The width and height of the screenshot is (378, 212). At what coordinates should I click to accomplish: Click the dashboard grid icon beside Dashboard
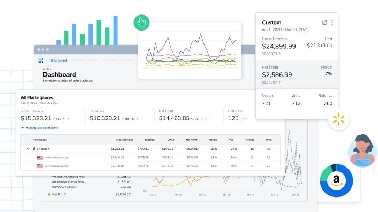point(41,60)
